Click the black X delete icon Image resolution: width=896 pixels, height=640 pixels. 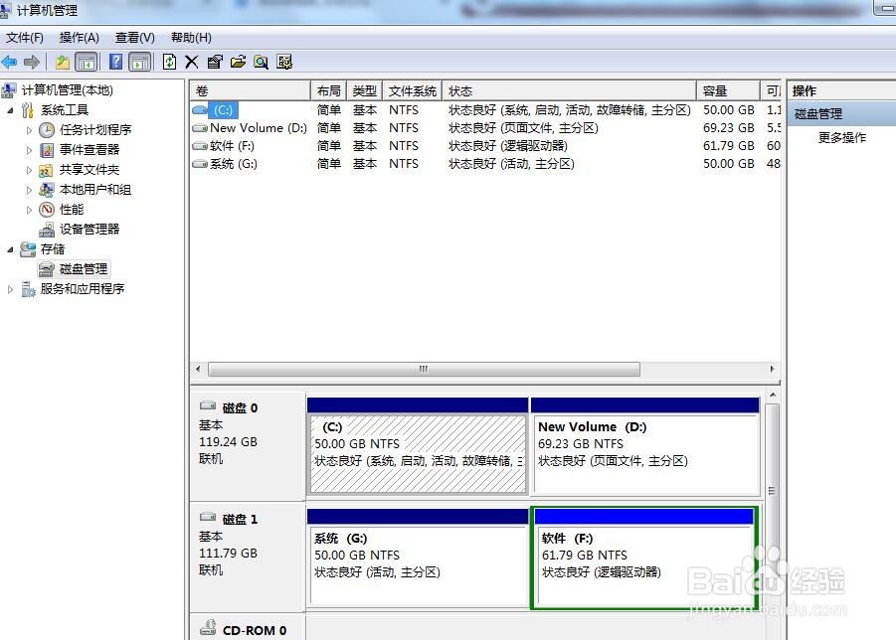click(x=191, y=62)
